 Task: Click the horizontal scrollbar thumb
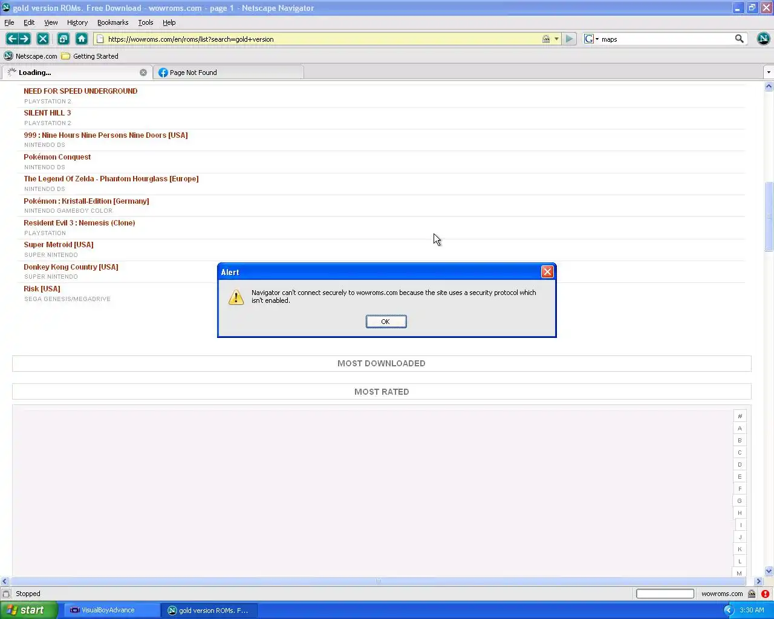[x=378, y=581]
